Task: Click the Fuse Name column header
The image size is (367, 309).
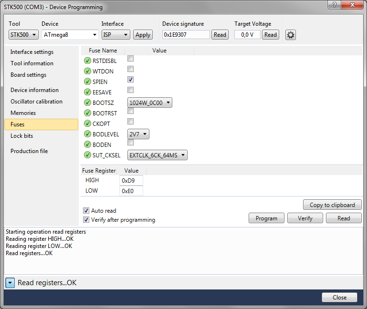Action: pyautogui.click(x=103, y=51)
